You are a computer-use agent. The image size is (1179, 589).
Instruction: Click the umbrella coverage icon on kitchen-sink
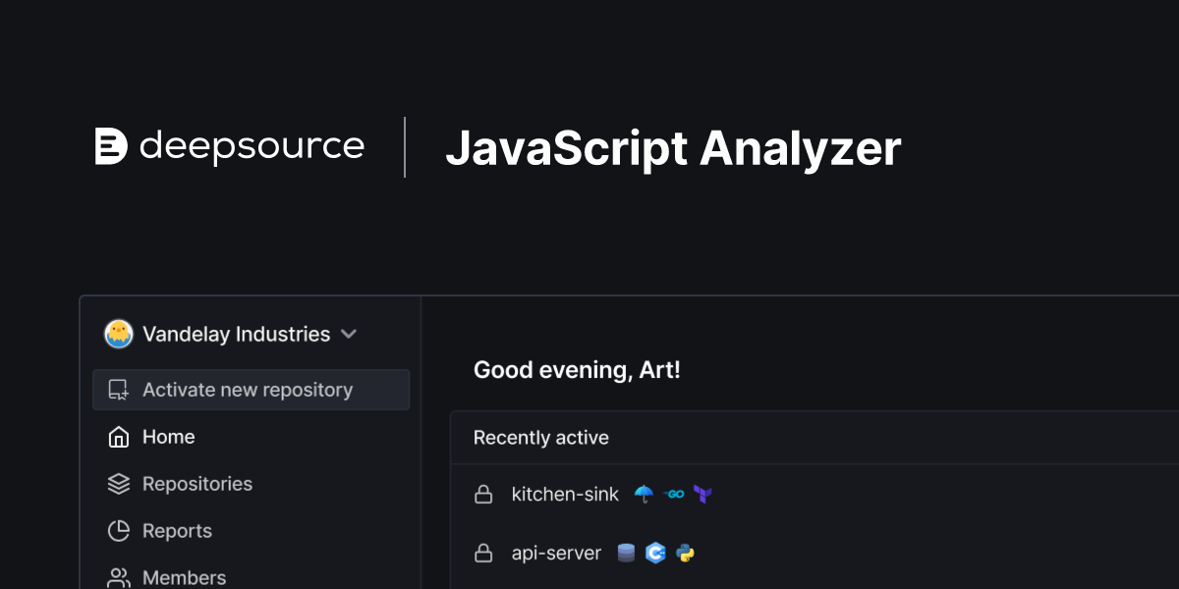pos(645,495)
